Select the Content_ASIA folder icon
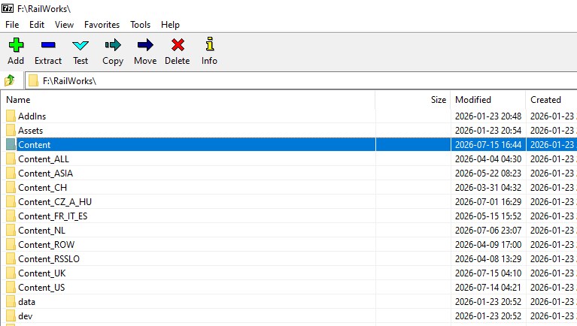This screenshot has height=326, width=577. point(11,174)
